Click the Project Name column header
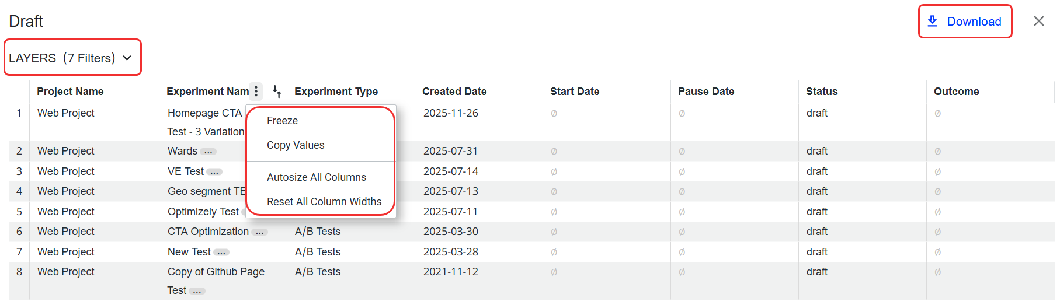Screen dimensions: 1060x305 (70, 92)
